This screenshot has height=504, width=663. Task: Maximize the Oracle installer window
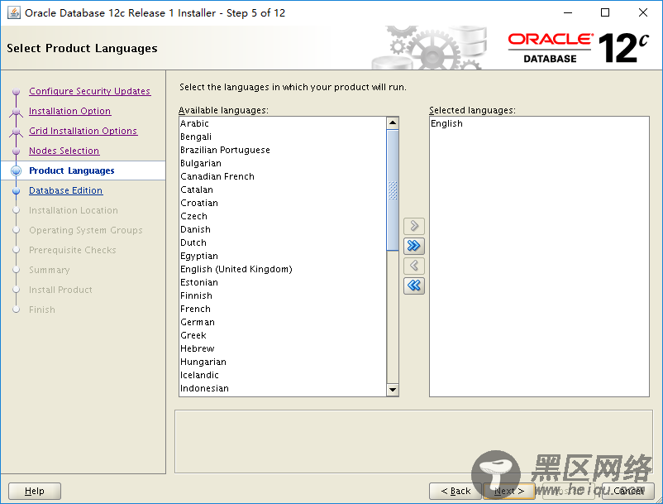605,12
